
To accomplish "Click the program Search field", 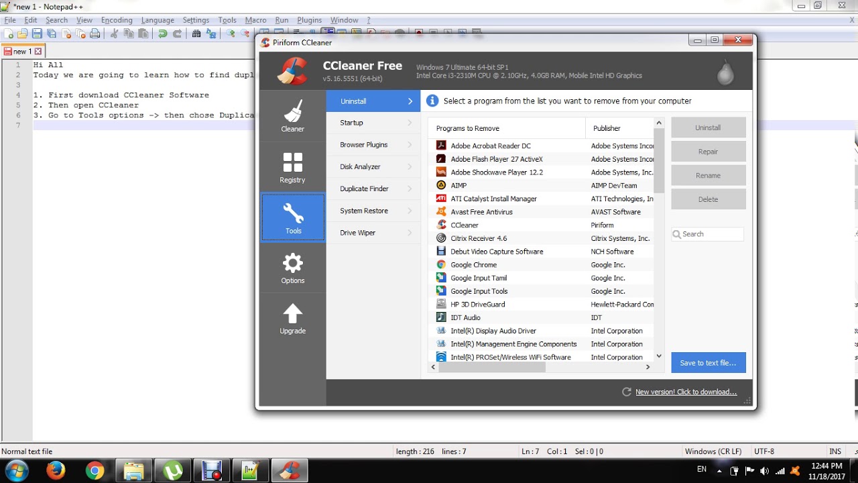I will (708, 234).
